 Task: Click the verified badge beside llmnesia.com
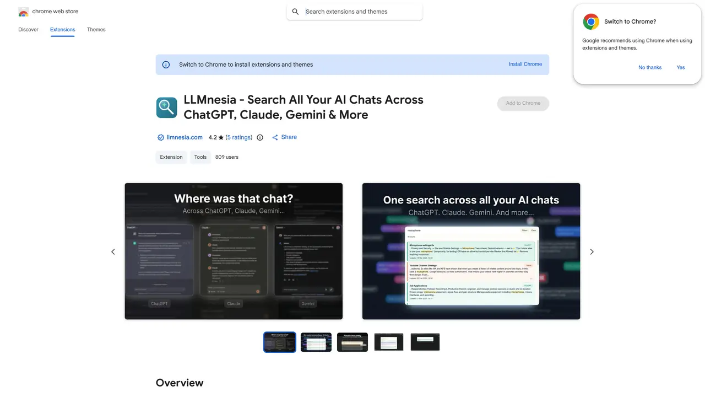pyautogui.click(x=161, y=137)
